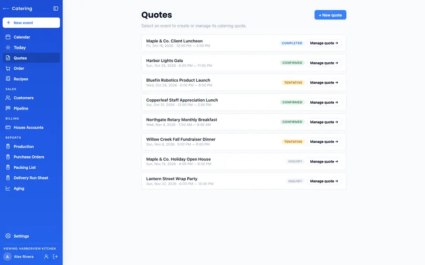This screenshot has height=265, width=425.
Task: Manage quote for Copperleaf Staff Appreciation Lunch
Action: click(324, 102)
